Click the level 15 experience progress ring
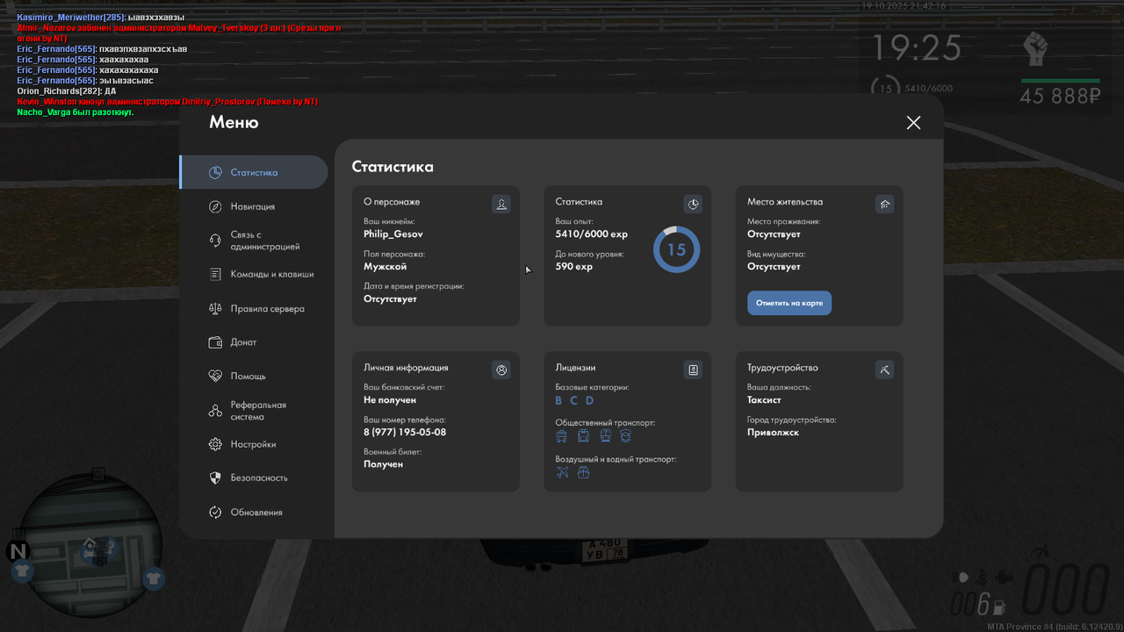 (676, 249)
